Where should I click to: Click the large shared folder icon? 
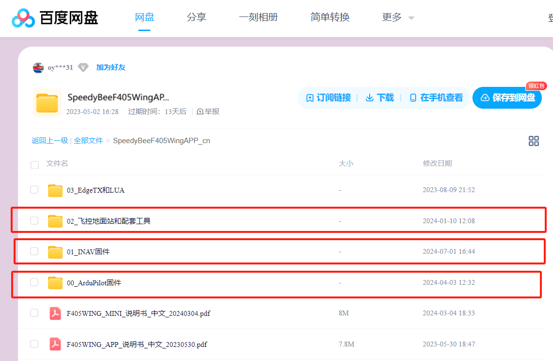coord(47,103)
